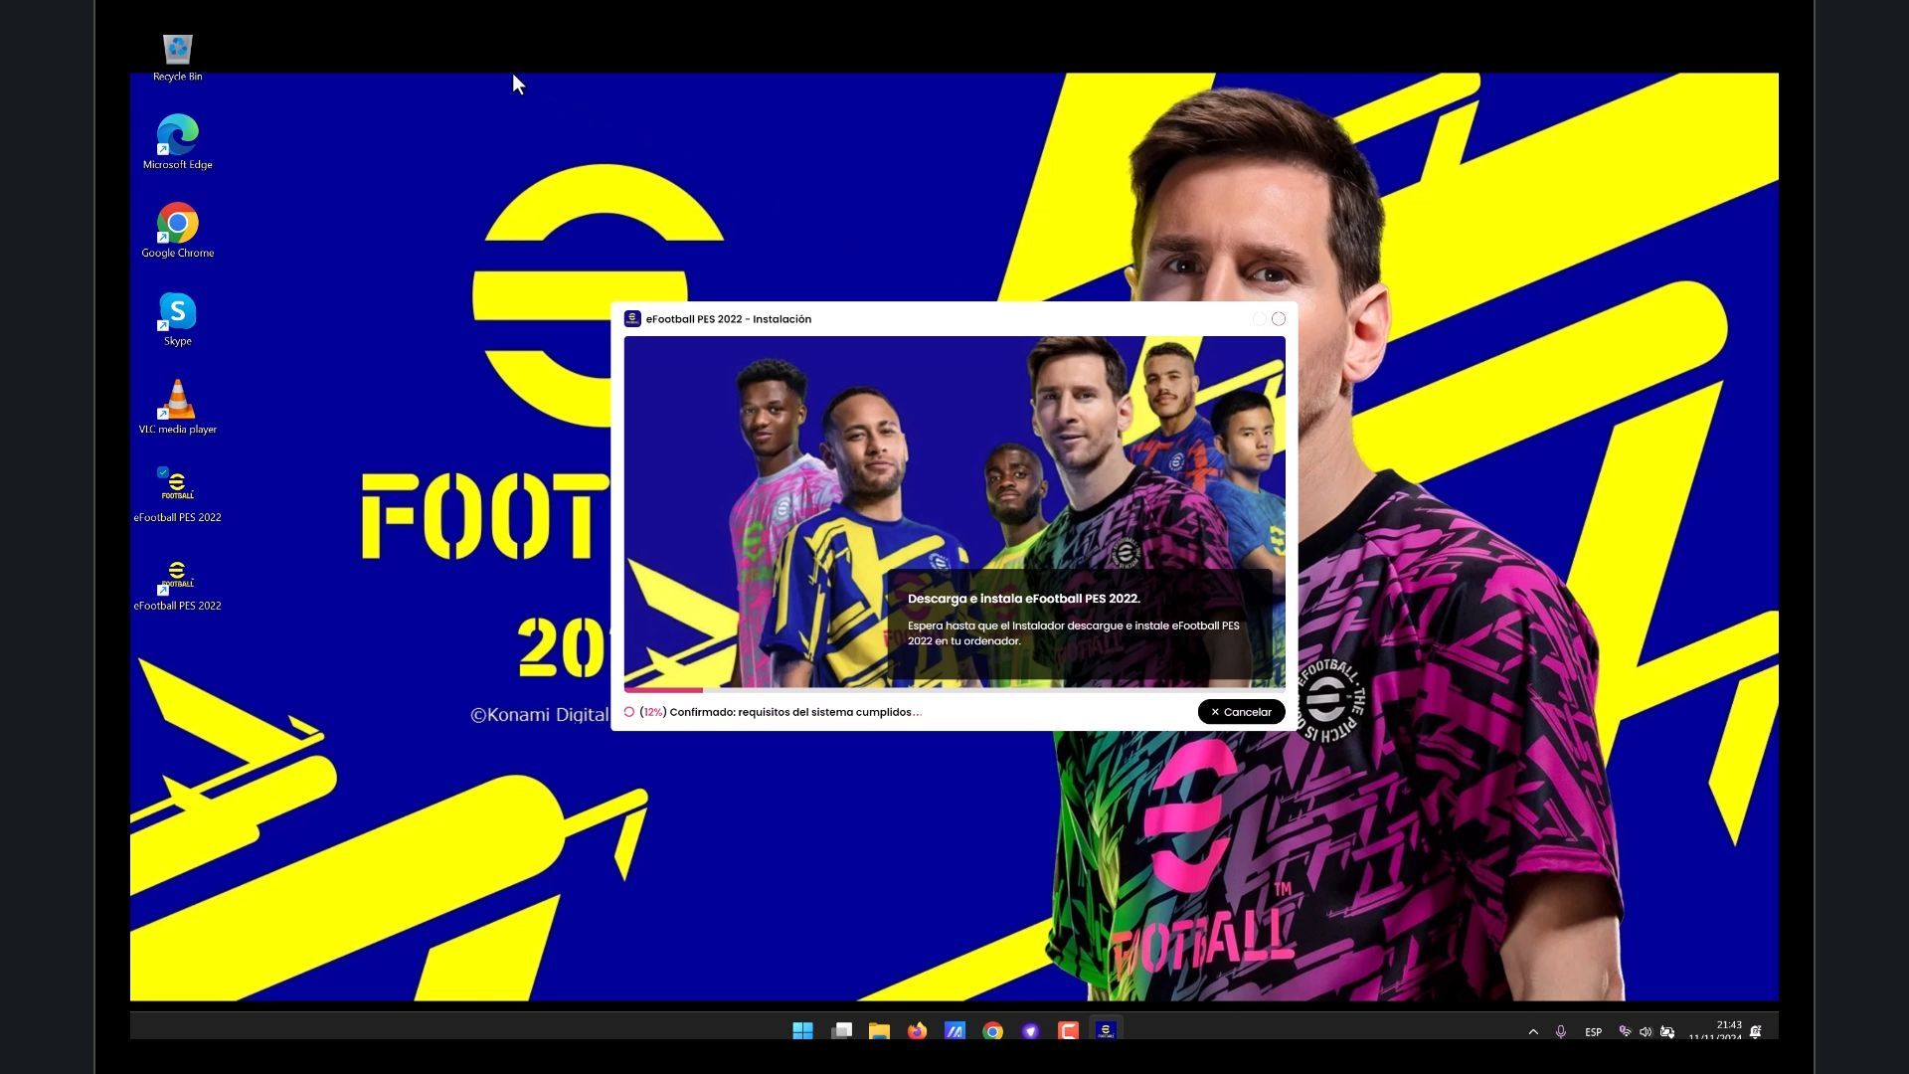Open the Recycle Bin desktop icon

click(178, 58)
